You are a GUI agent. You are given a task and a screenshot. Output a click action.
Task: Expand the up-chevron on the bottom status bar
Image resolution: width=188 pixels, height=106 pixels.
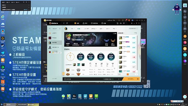[x=119, y=79]
